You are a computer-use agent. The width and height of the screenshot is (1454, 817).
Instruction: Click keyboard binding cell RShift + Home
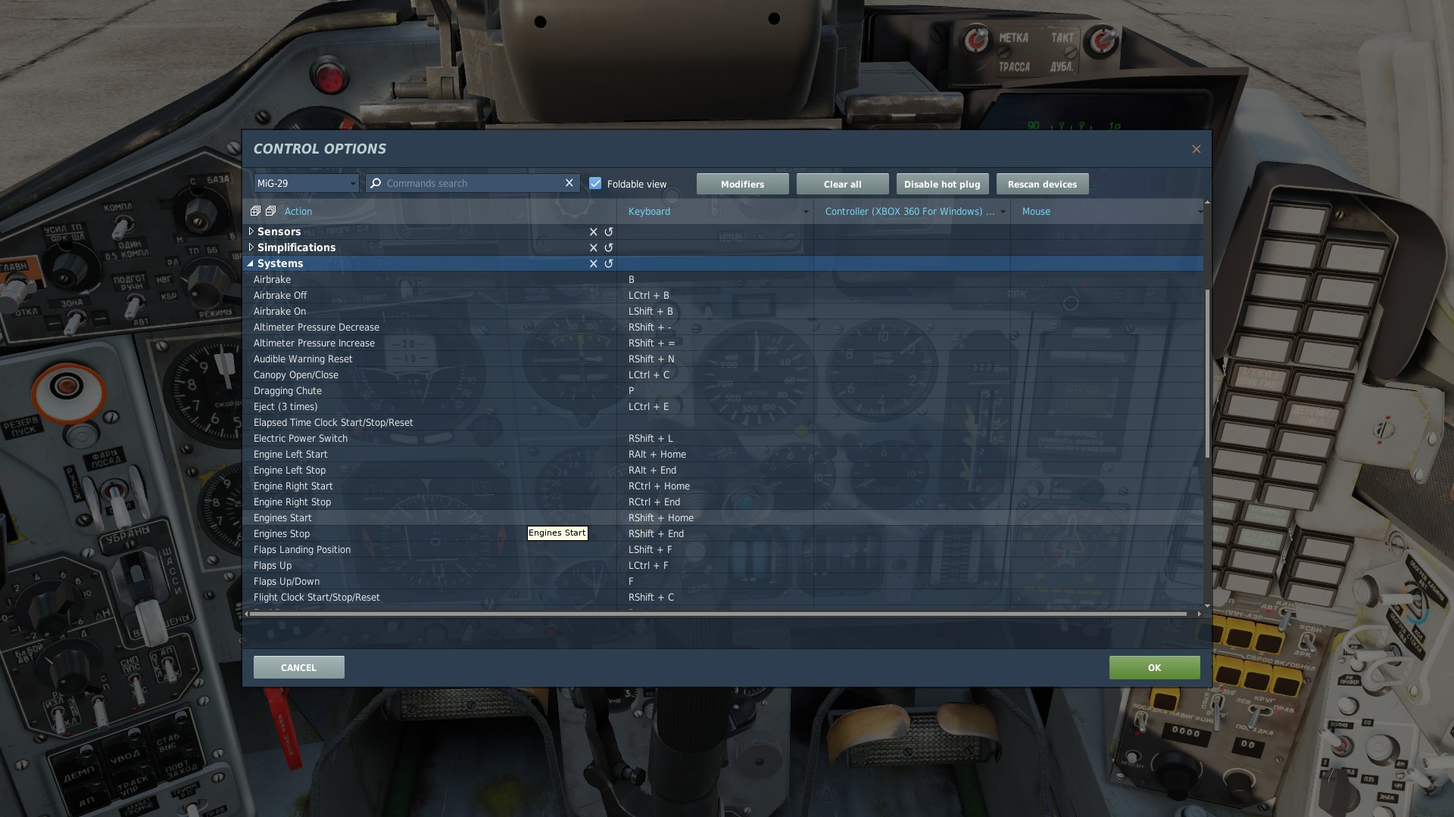tap(715, 518)
